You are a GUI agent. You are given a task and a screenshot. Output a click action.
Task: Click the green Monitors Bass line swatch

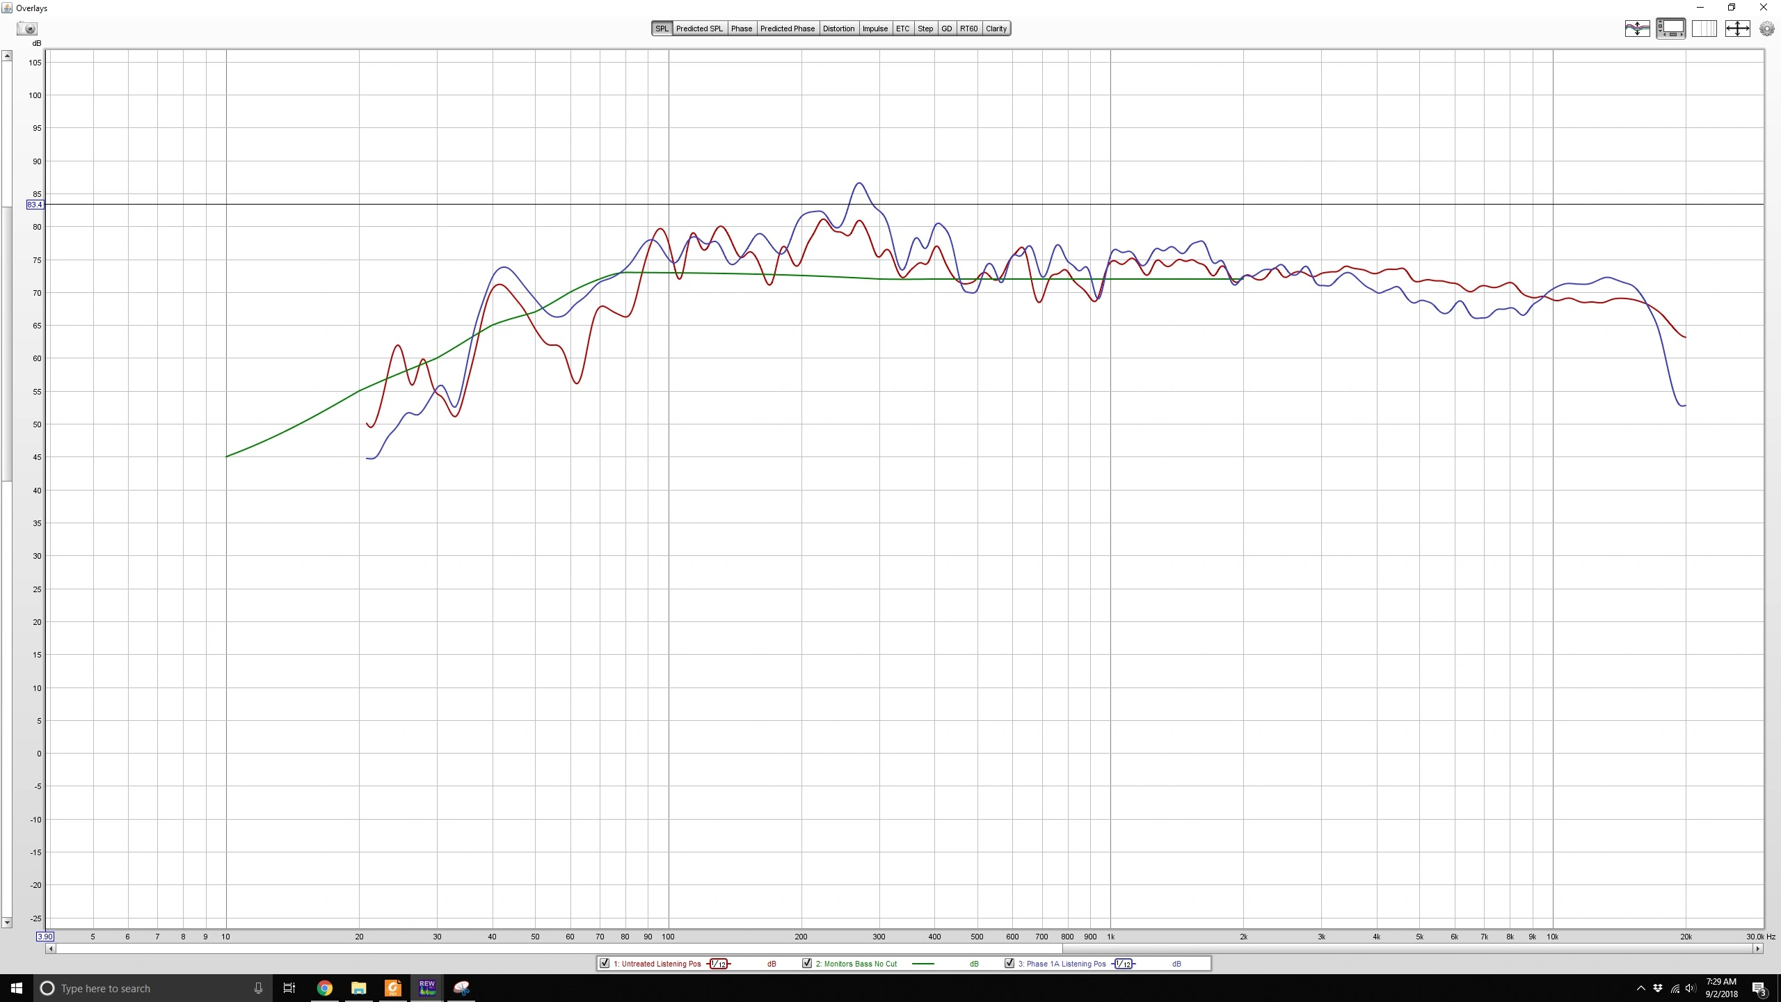pyautogui.click(x=923, y=964)
